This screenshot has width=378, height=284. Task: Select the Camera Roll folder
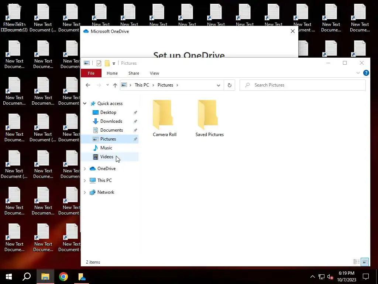click(164, 118)
